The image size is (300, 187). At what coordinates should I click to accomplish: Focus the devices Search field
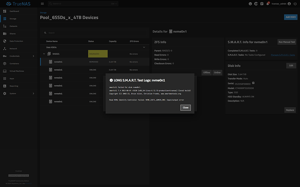click(x=94, y=33)
